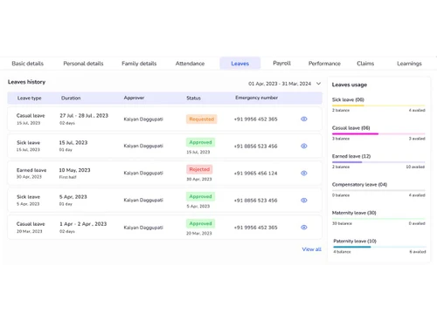The height and width of the screenshot is (327, 437).
Task: Click the Requested status badge
Action: click(x=202, y=119)
